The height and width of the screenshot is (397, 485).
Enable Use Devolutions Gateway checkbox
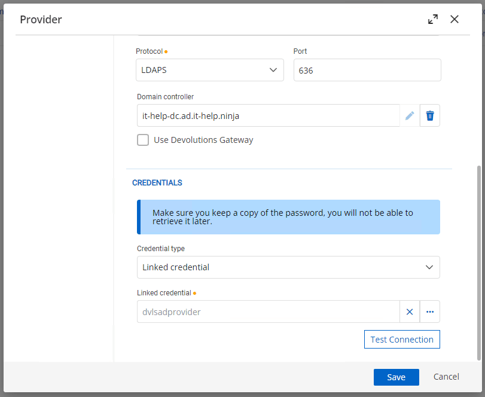[143, 140]
